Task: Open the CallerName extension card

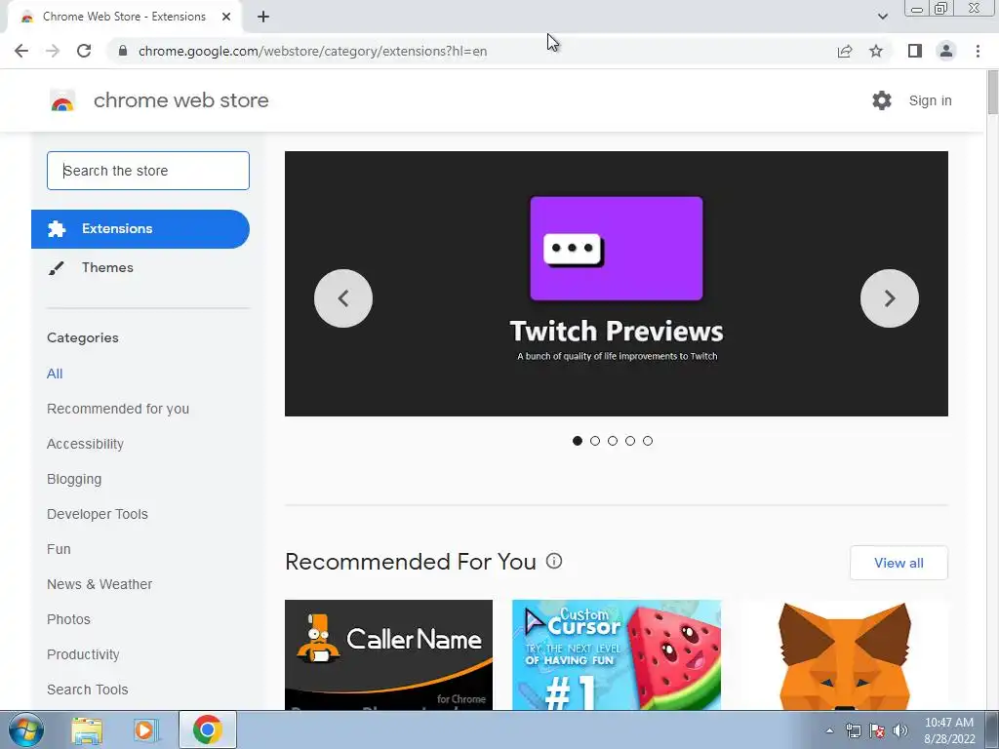Action: click(388, 654)
